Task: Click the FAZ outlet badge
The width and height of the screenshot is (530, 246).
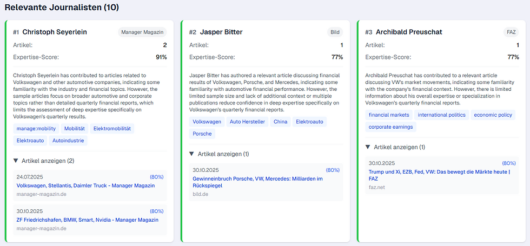Action: (511, 32)
